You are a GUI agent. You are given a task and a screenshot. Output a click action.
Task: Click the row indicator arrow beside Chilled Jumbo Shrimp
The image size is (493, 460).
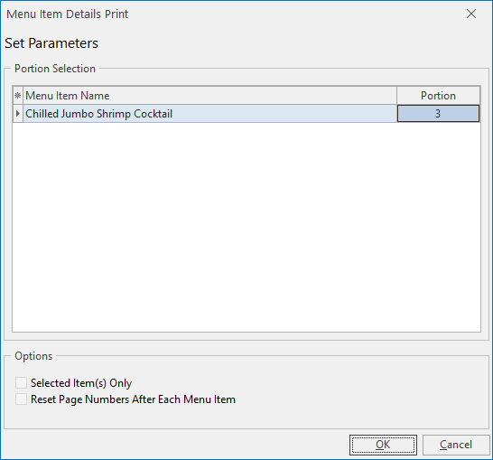coord(18,113)
